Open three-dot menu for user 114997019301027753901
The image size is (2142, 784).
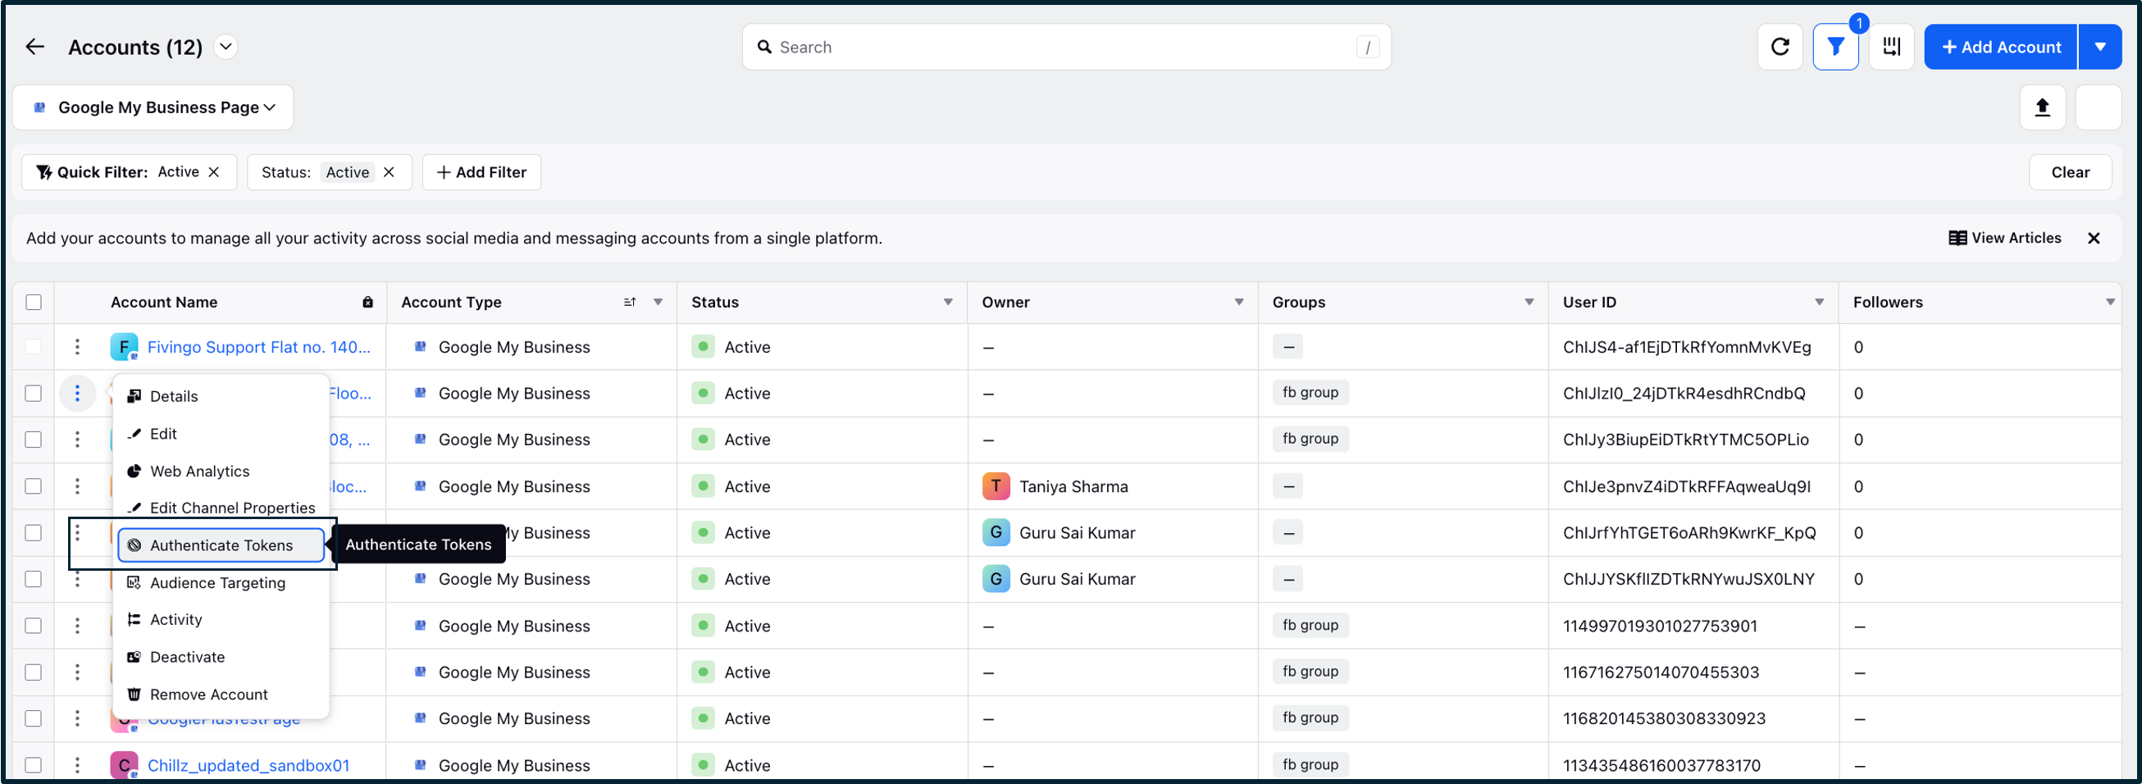(77, 625)
